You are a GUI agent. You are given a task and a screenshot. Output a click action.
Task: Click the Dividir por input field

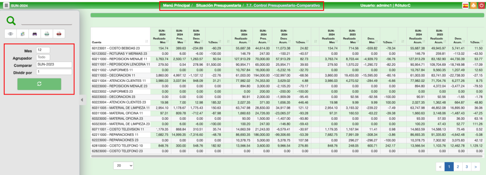54,71
